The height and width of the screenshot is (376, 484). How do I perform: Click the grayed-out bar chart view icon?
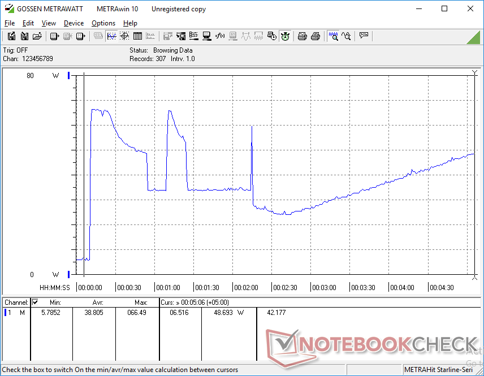150,36
